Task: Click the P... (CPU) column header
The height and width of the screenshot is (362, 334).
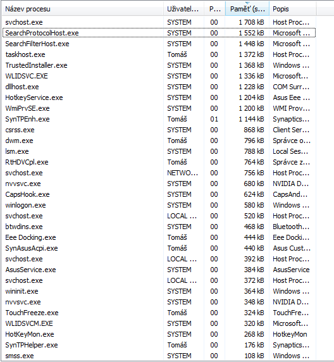Action: (x=214, y=9)
